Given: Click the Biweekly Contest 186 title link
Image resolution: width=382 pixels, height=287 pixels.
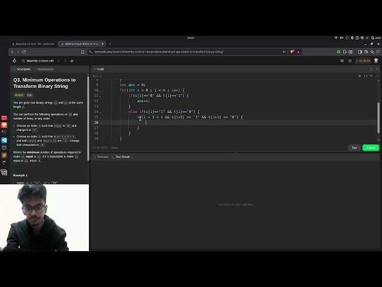Looking at the screenshot, I should pyautogui.click(x=40, y=61).
